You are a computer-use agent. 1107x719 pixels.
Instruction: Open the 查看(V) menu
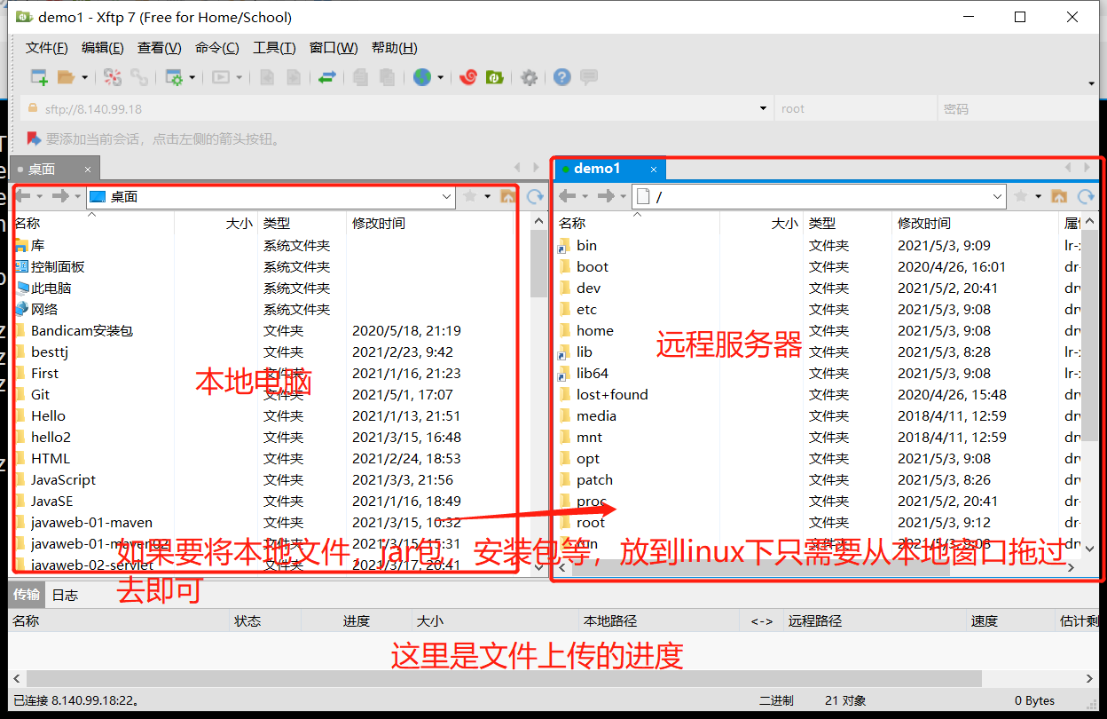pos(160,48)
